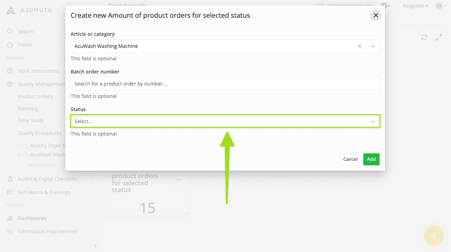Viewport: 451px width, 252px height.
Task: Expand the Status dropdown chevron
Action: tap(373, 121)
